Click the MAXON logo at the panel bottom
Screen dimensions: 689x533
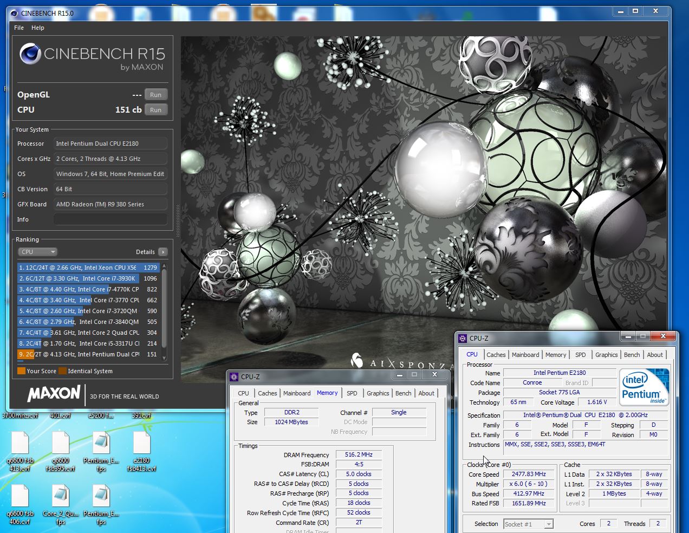pos(54,393)
